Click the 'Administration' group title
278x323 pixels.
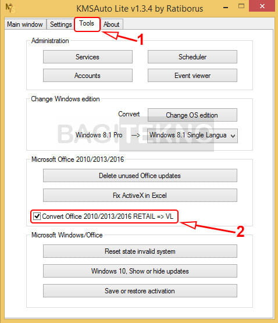pos(50,41)
